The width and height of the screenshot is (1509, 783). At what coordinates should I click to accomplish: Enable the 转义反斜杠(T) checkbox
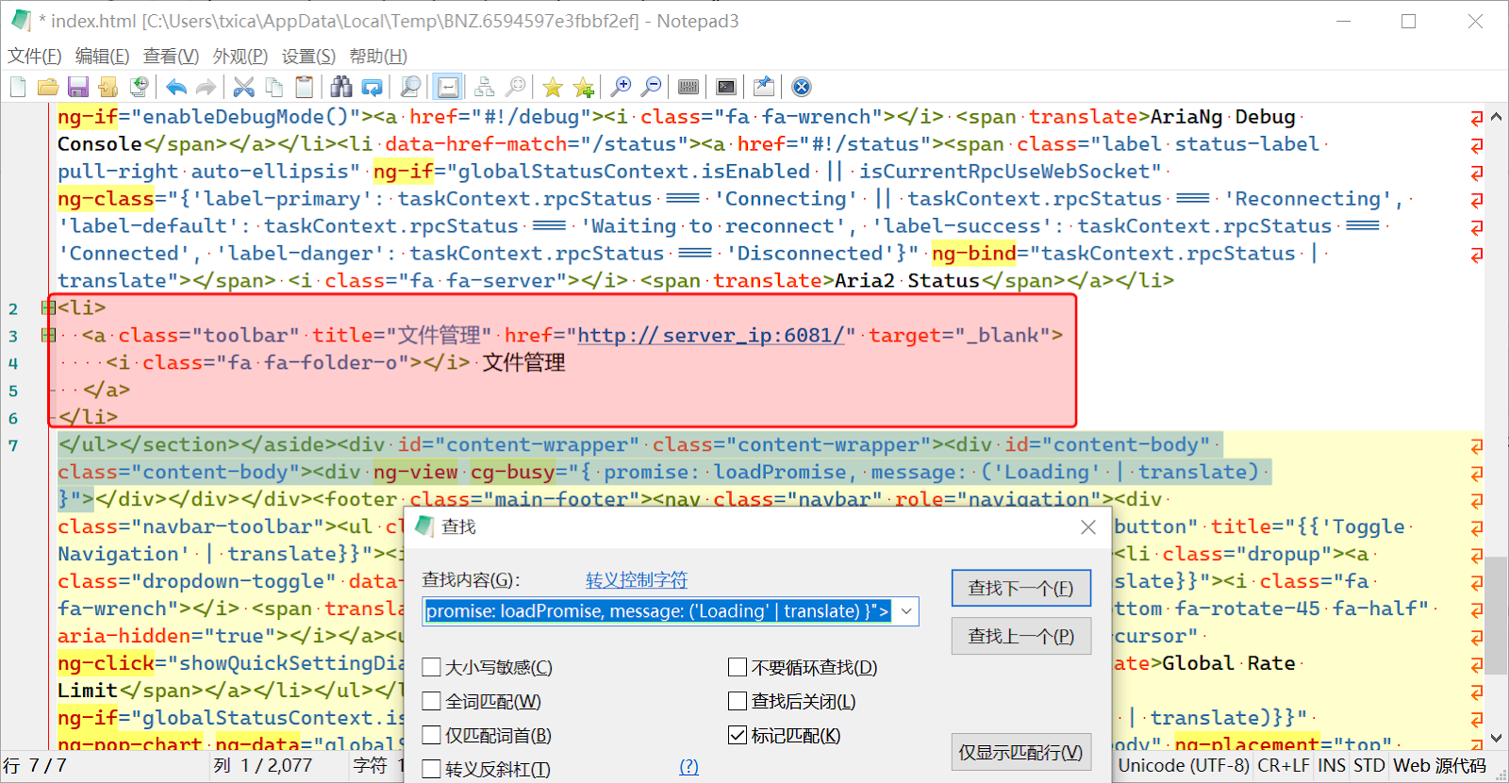coord(432,770)
